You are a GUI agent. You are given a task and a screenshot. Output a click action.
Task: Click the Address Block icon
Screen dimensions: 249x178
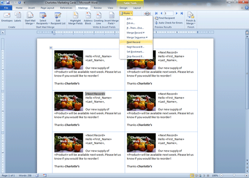tap(88, 19)
